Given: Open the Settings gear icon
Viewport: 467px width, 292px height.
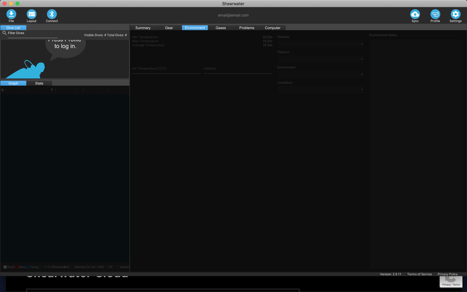Looking at the screenshot, I should click(x=455, y=14).
